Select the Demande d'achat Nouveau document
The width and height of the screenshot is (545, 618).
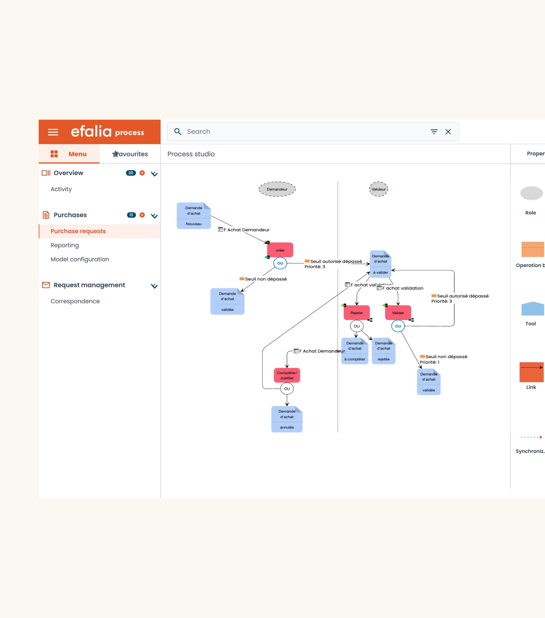coord(194,216)
